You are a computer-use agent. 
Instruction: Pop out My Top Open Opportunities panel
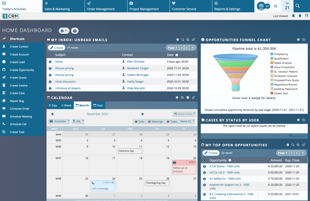[304, 145]
